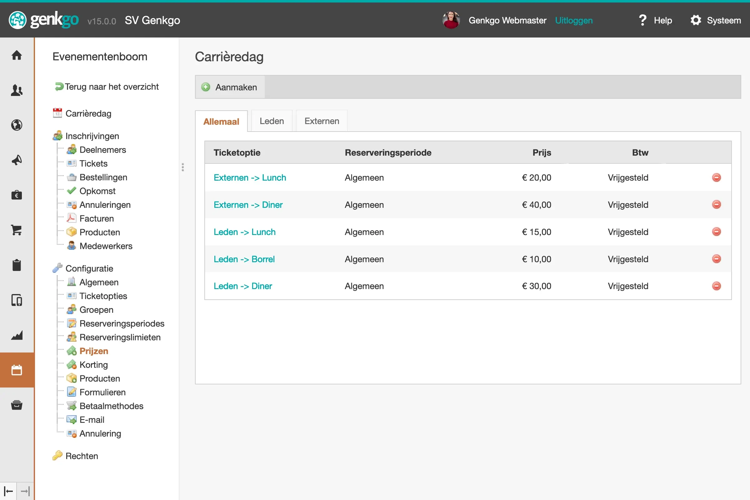
Task: Open the euro briefcase sidebar icon
Action: pos(17,195)
